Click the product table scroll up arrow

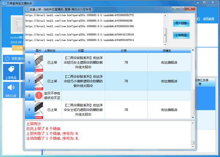(x=193, y=50)
